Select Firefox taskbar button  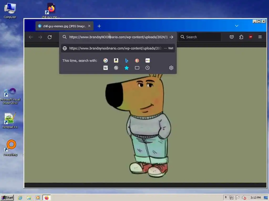click(x=47, y=198)
